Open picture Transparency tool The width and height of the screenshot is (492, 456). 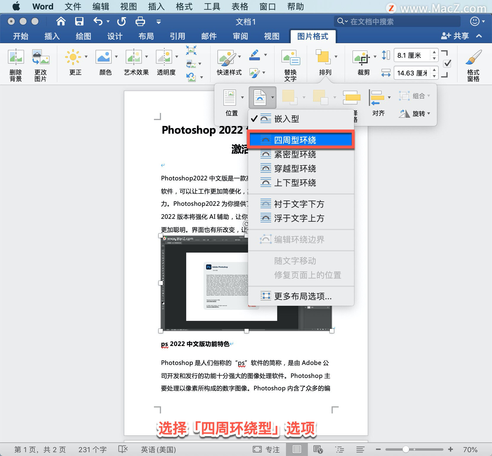coord(164,56)
